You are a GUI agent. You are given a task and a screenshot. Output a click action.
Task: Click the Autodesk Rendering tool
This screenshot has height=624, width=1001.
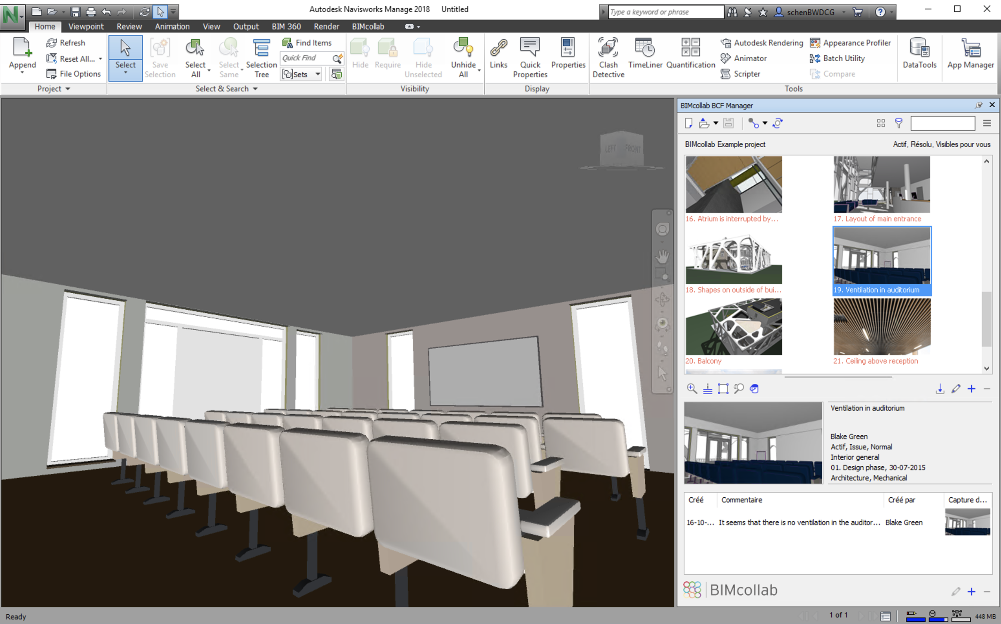tap(761, 43)
